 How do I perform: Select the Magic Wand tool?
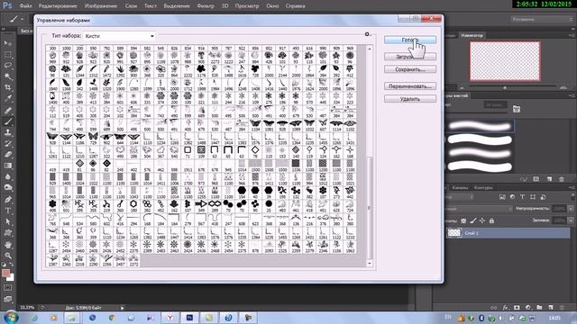(8, 76)
